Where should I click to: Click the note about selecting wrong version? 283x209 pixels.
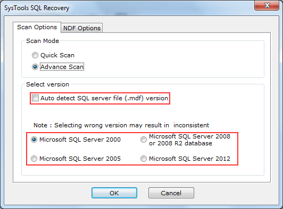pyautogui.click(x=121, y=125)
